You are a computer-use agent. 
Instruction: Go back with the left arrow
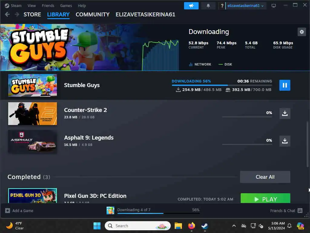(x=7, y=15)
